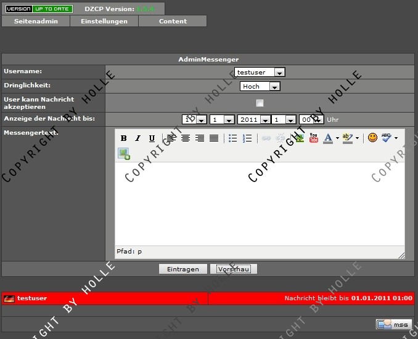Insert an unordered bullet list
This screenshot has height=339, width=418.
[232, 138]
